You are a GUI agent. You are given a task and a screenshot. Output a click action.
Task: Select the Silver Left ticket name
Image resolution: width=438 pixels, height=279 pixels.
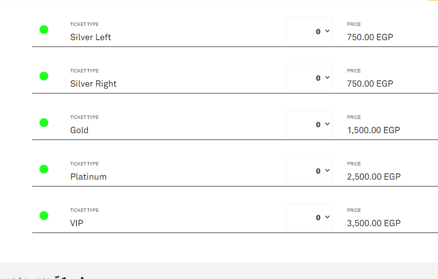(x=91, y=37)
